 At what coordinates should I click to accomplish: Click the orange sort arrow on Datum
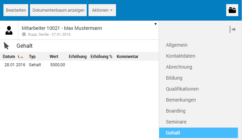[x=21, y=57]
